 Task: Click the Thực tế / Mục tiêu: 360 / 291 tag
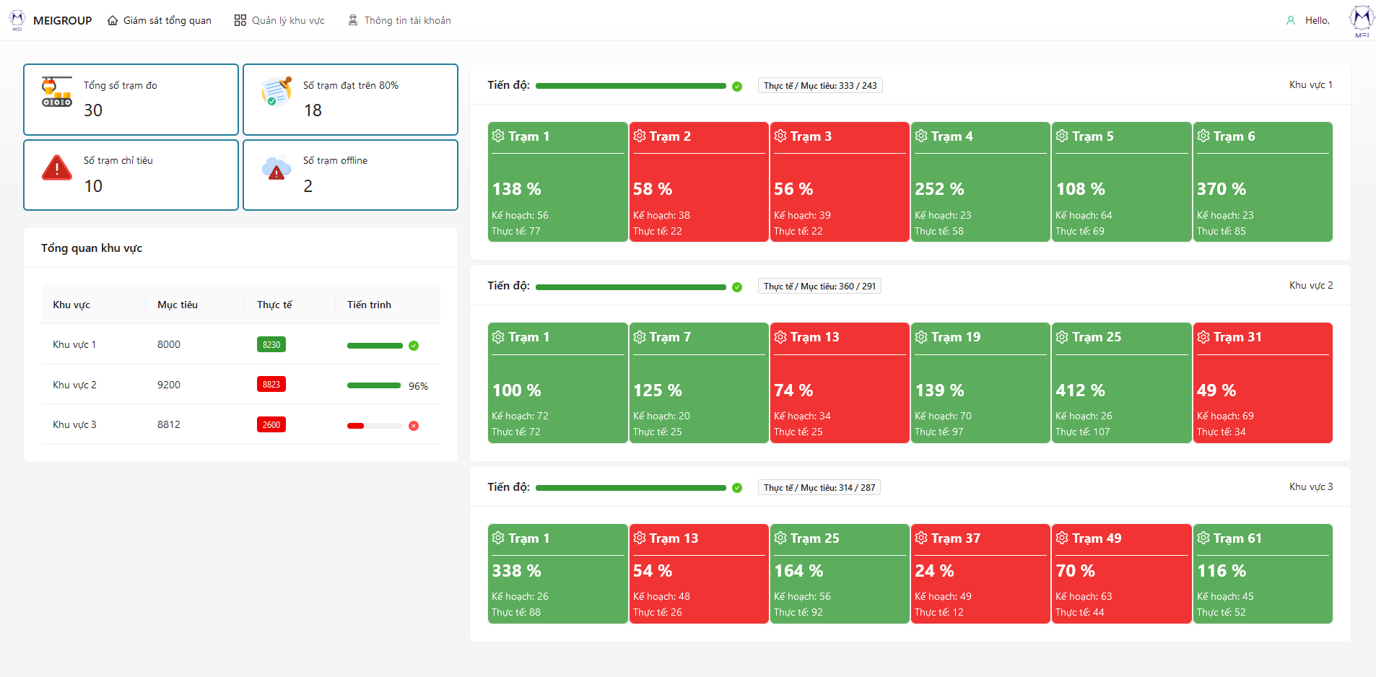[x=819, y=286]
